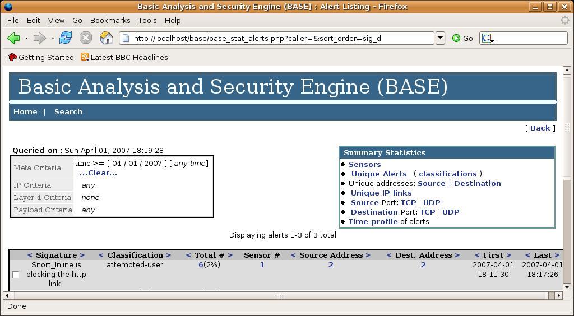
Task: Open Source Port UDP link
Action: tap(432, 203)
